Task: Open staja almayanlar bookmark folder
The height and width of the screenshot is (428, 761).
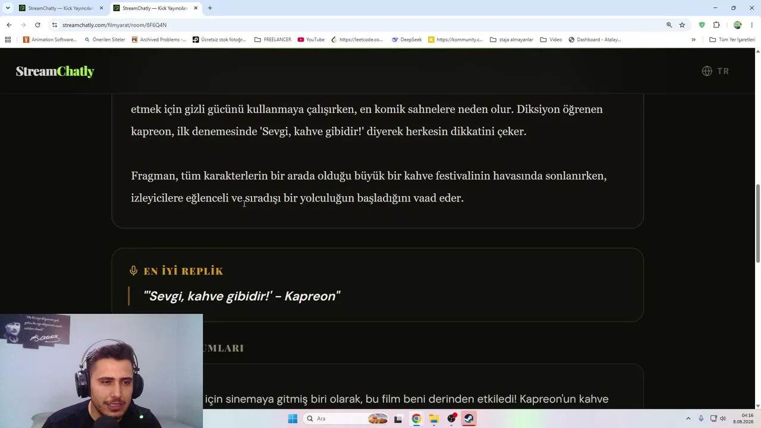Action: [x=511, y=40]
